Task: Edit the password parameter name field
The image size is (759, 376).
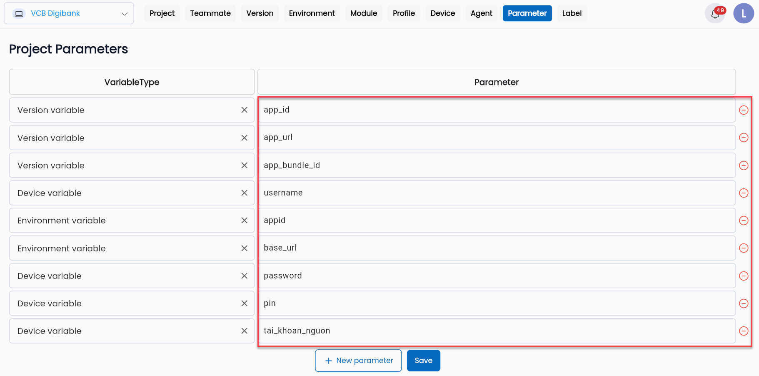Action: click(497, 276)
